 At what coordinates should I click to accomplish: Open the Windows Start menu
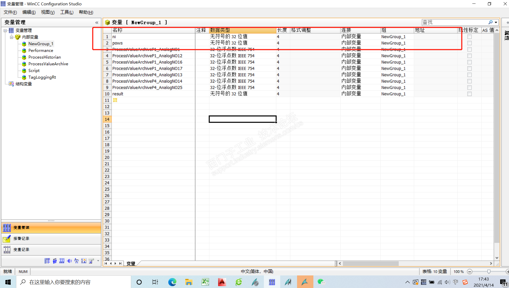[8, 282]
